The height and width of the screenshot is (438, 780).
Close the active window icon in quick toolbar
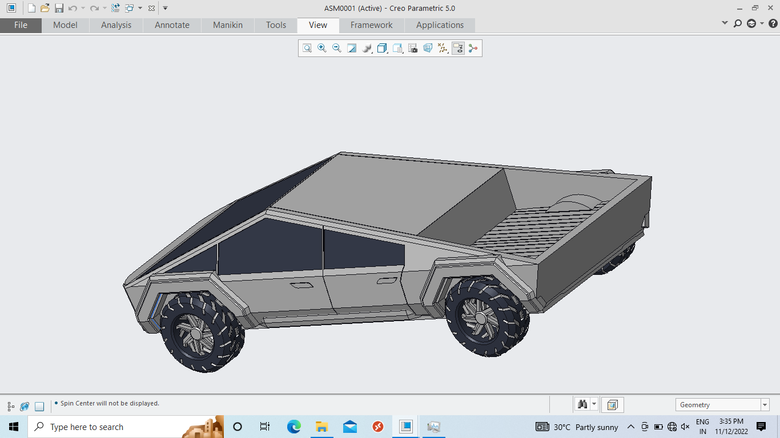tap(151, 8)
